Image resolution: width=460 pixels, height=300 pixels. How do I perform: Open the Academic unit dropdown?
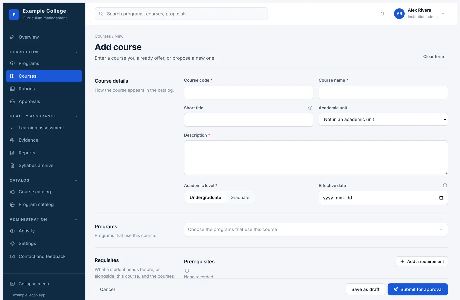tap(383, 119)
